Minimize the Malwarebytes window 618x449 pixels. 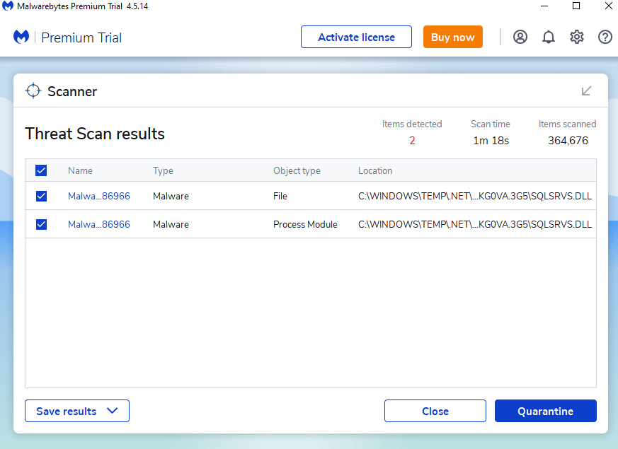544,6
